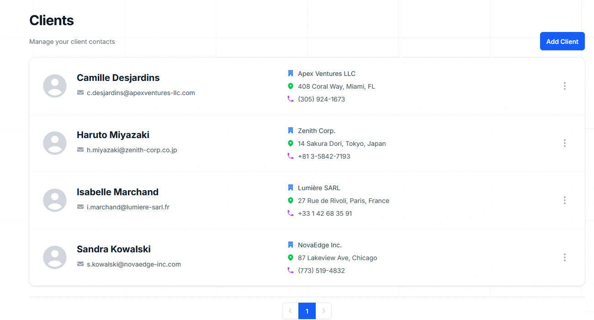Click page 1 in pagination
Viewport: 594px width, 320px height.
pos(307,311)
